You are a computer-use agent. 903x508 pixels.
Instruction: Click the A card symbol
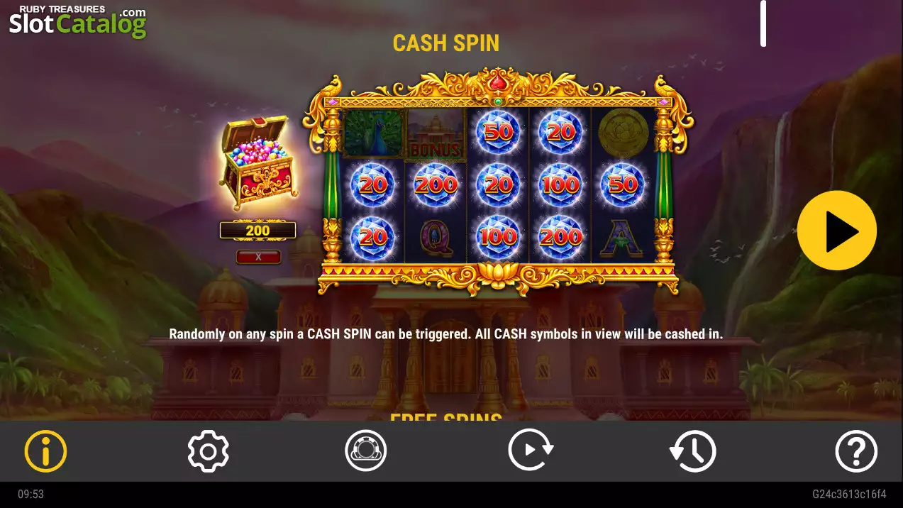tap(622, 238)
